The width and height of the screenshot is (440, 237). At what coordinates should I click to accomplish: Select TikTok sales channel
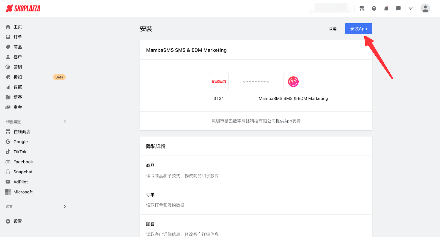[x=20, y=152]
